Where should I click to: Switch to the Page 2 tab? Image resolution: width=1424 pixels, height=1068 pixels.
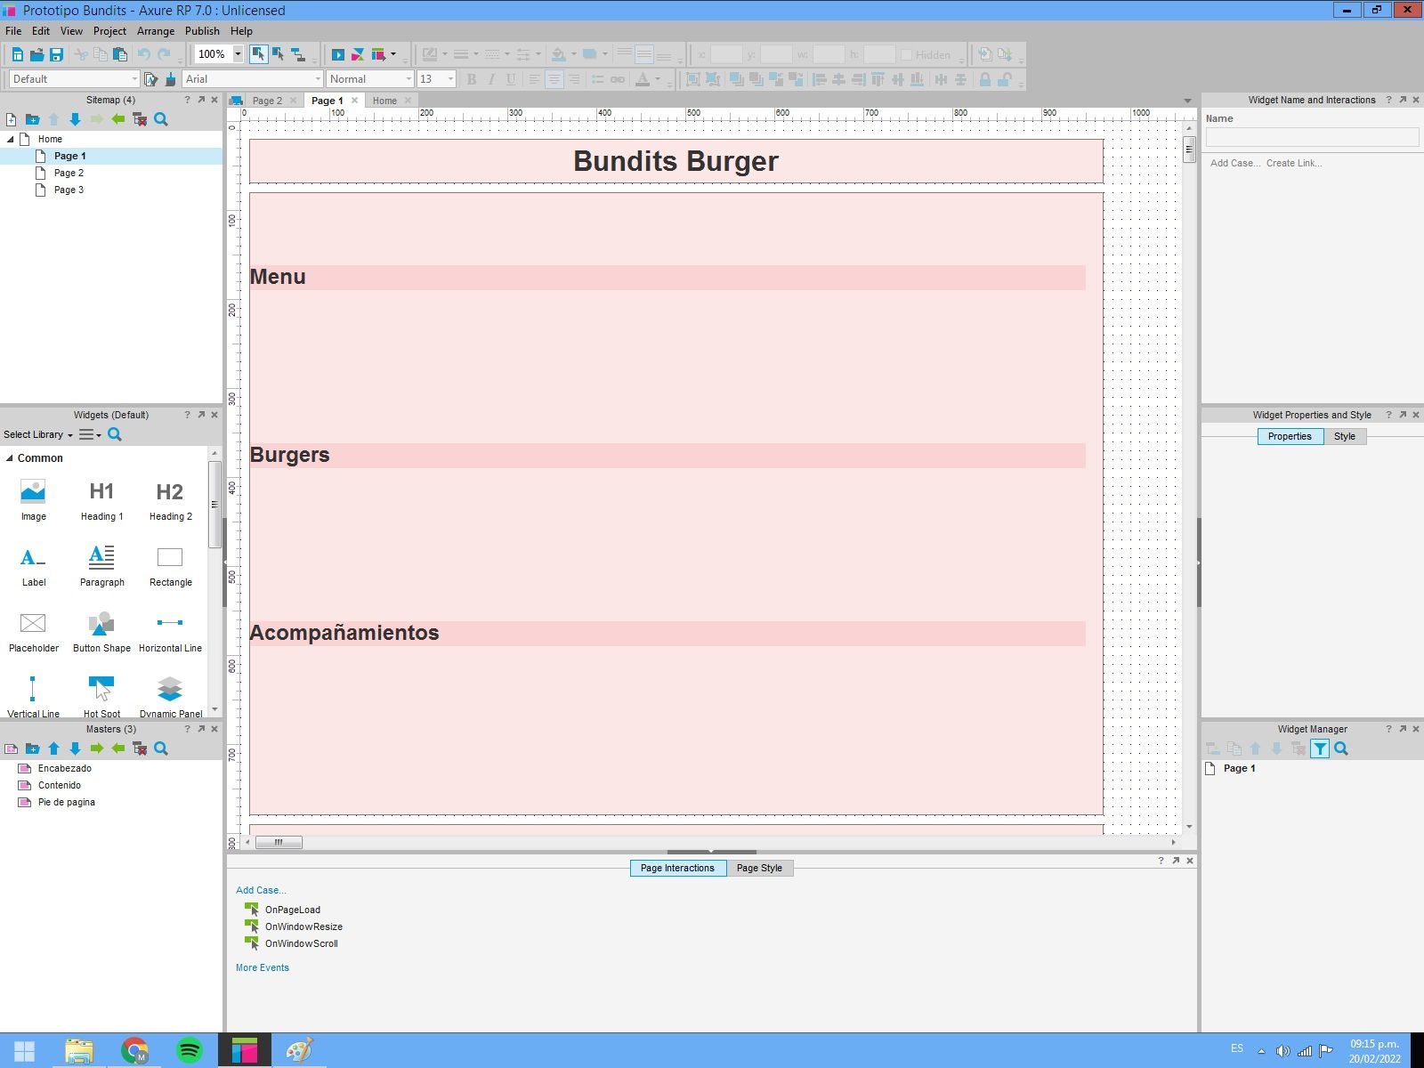(267, 101)
